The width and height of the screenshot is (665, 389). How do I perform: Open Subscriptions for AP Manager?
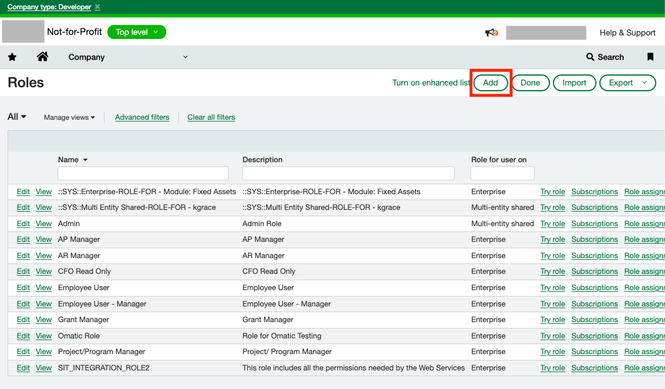pyautogui.click(x=595, y=240)
